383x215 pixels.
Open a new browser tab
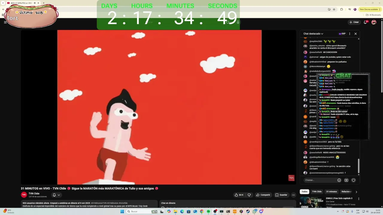44,3
